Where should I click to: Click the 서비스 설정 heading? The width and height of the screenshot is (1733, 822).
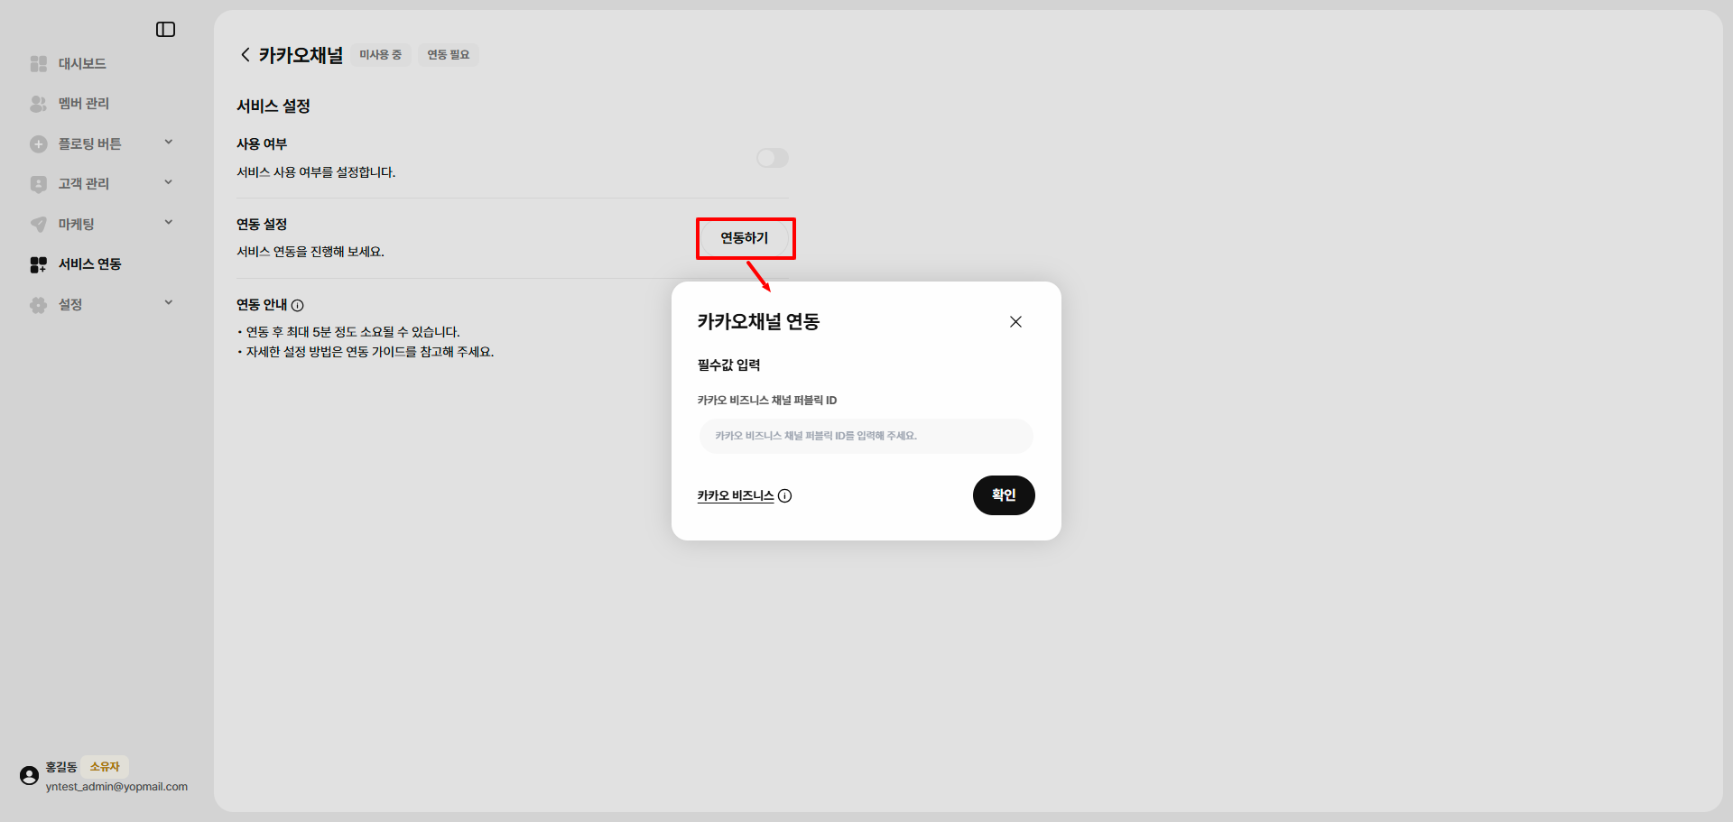point(273,106)
